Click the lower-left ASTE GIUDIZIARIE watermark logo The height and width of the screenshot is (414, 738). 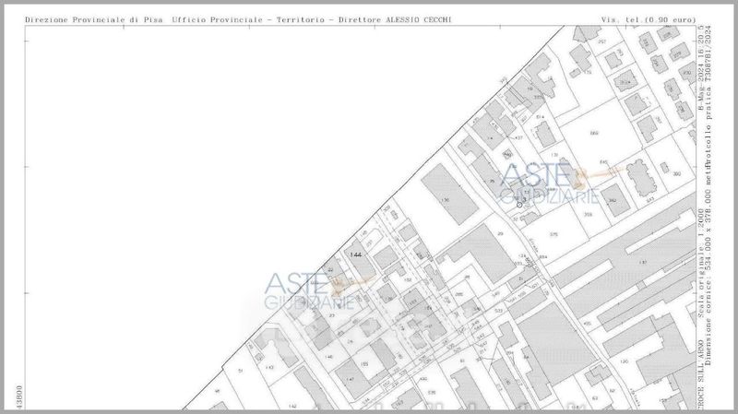(309, 290)
